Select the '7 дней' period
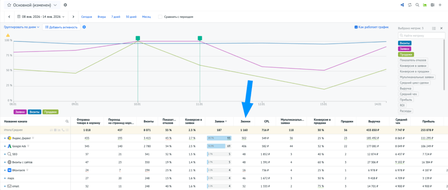The height and width of the screenshot is (190, 448). (115, 17)
